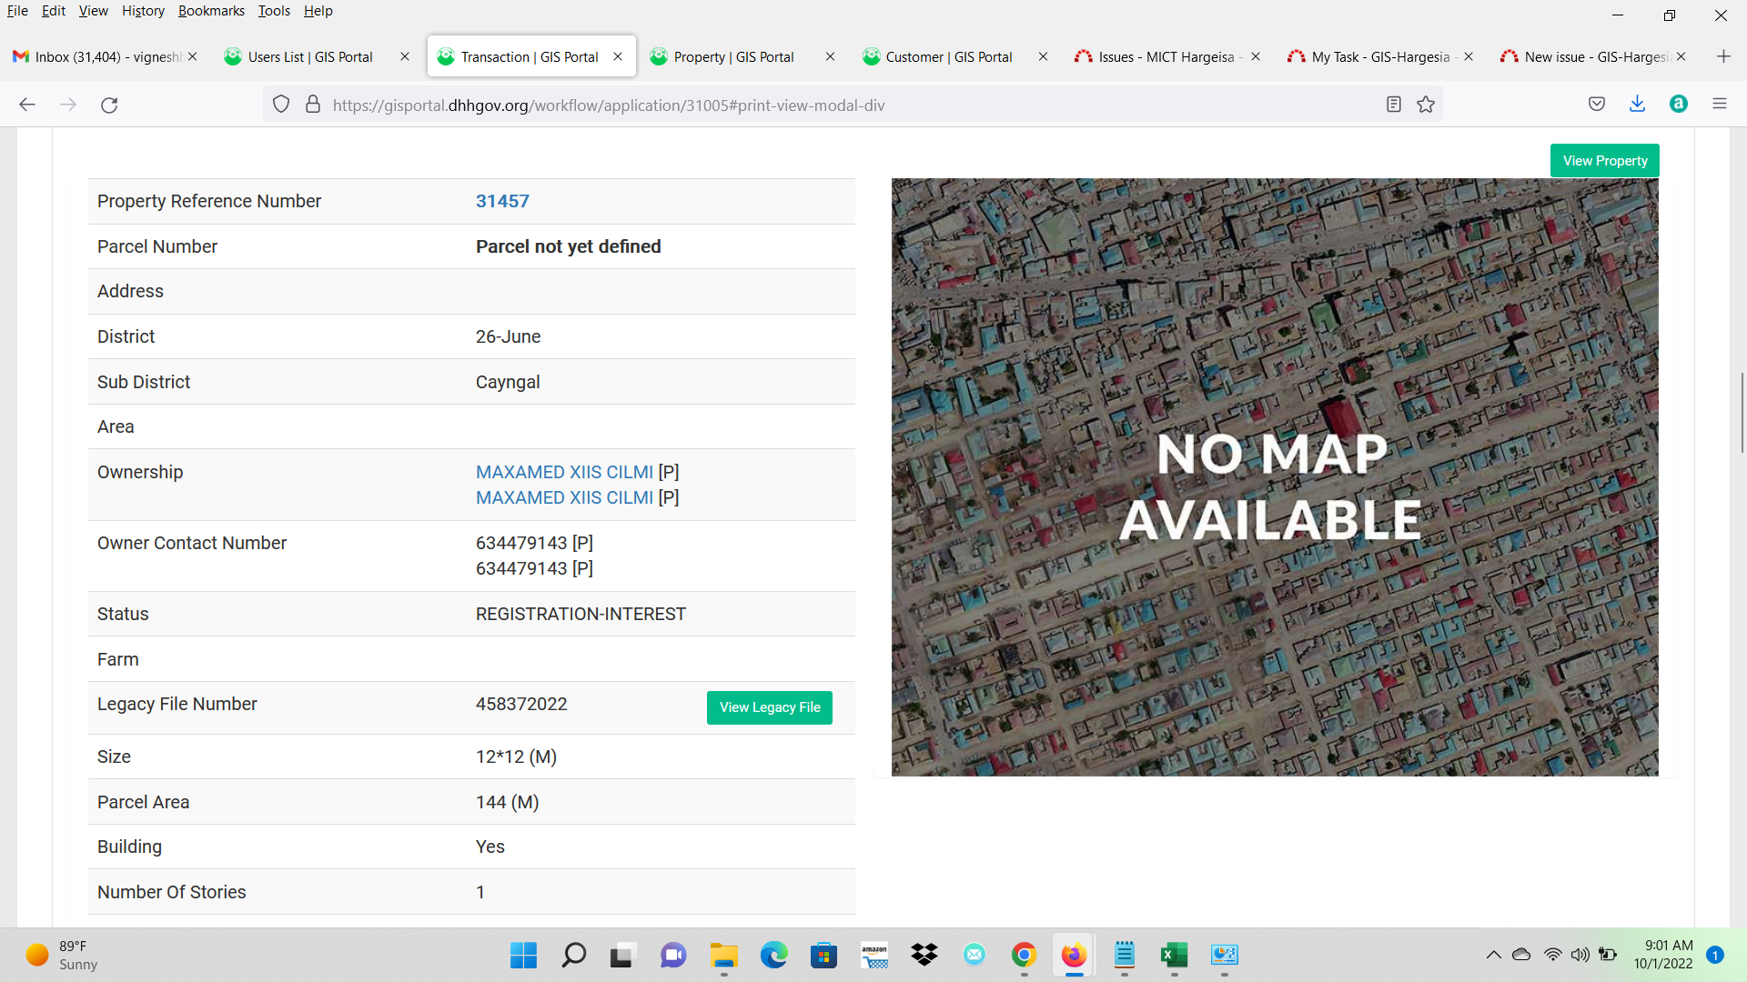Open the Firefox hamburger menu
The width and height of the screenshot is (1747, 982).
1720,104
